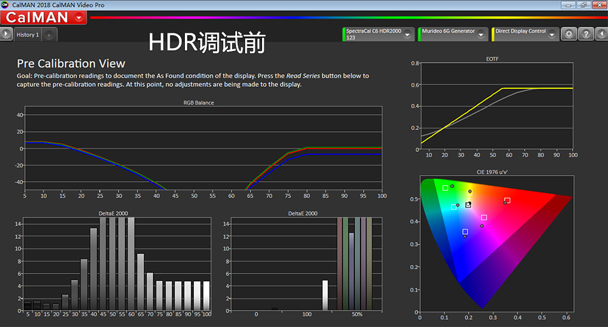Open the CalMAN main menu dropdown arrow
Screen dimensions: 608x327
pos(79,18)
